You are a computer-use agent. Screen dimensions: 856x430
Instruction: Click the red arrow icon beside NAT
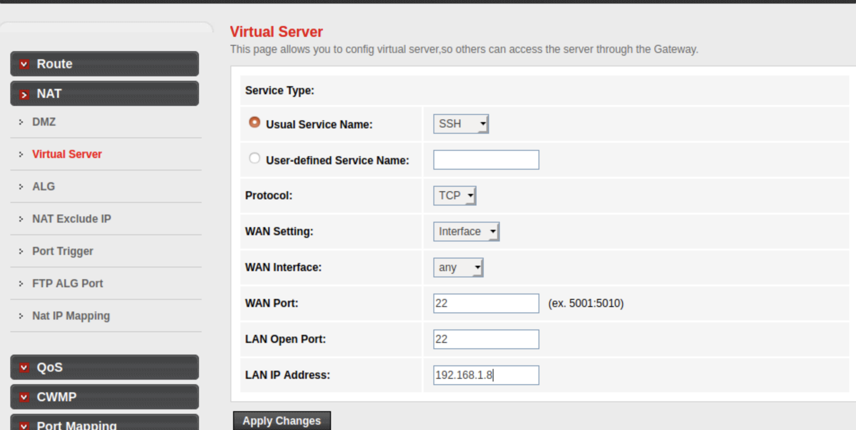pyautogui.click(x=24, y=94)
